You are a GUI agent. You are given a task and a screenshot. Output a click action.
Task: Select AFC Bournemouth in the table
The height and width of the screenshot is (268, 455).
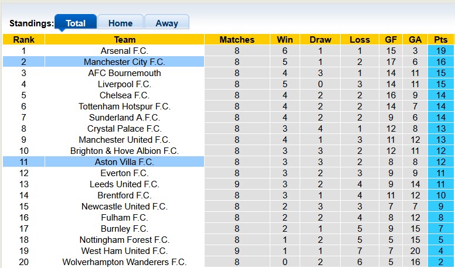[124, 73]
